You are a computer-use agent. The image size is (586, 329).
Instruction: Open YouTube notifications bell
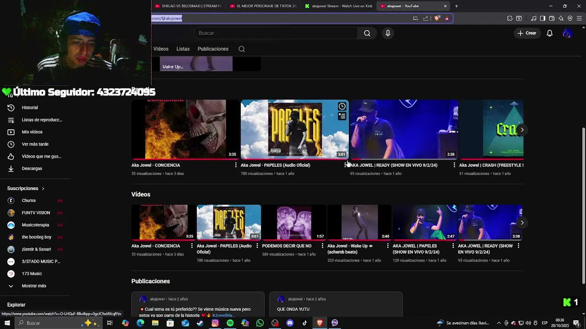pos(550,33)
